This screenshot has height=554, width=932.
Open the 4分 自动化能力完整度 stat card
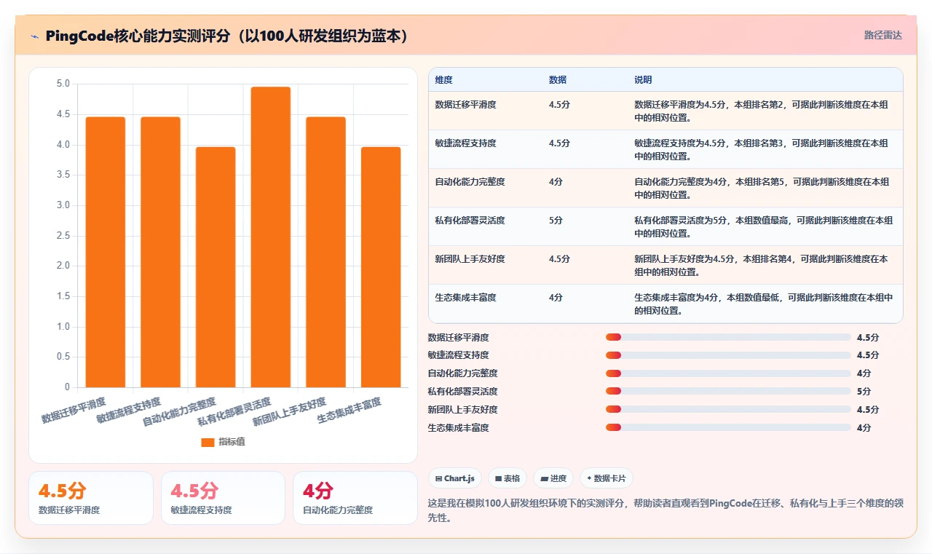[355, 498]
